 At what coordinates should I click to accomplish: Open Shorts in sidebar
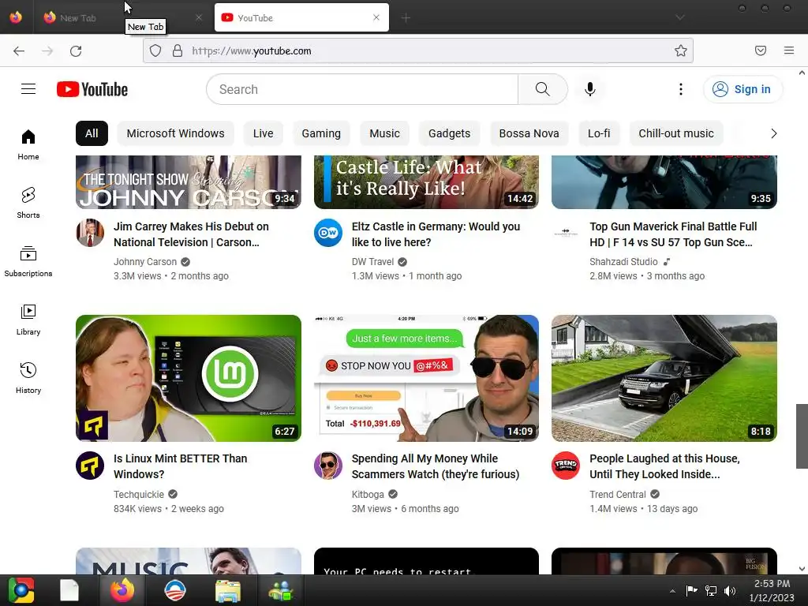(x=28, y=203)
